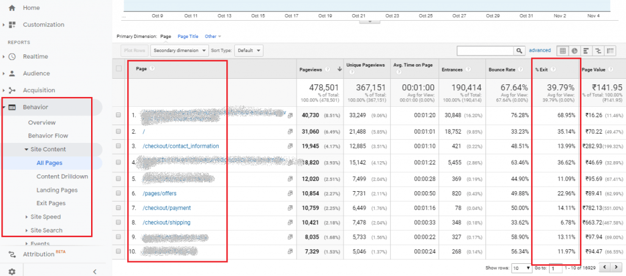This screenshot has width=626, height=276.
Task: Open the Show rows dropdown
Action: click(522, 267)
